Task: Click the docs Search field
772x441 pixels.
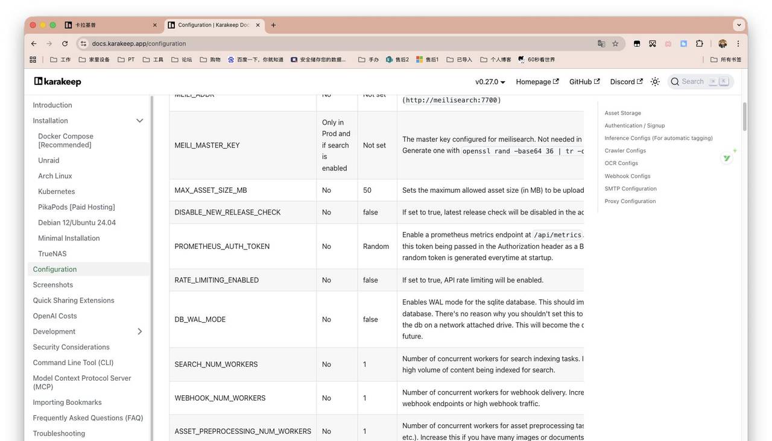Action: pyautogui.click(x=700, y=82)
